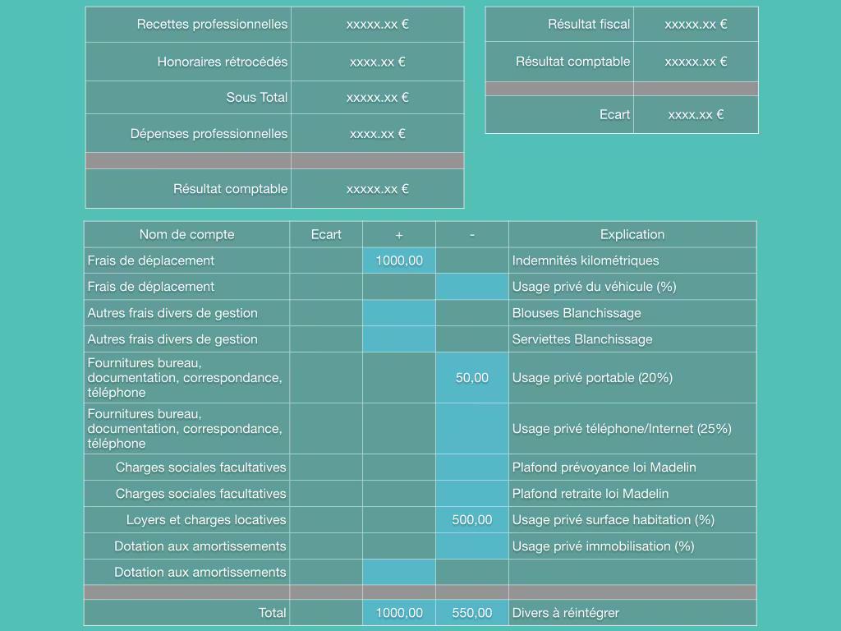Select Loyers et charges locatives label
Image resolution: width=841 pixels, height=631 pixels.
206,520
